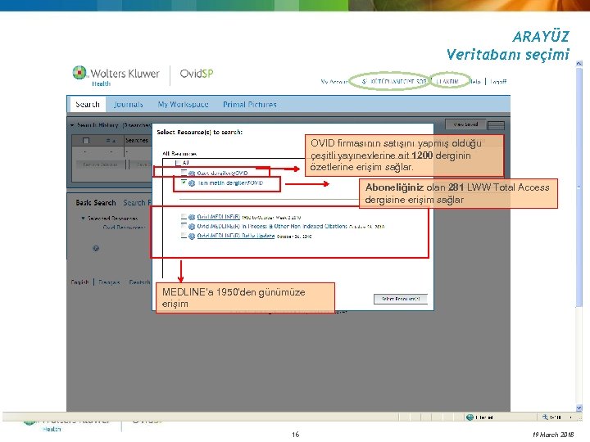The image size is (590, 442).
Task: Tick the All resources checkbox
Action: [179, 163]
